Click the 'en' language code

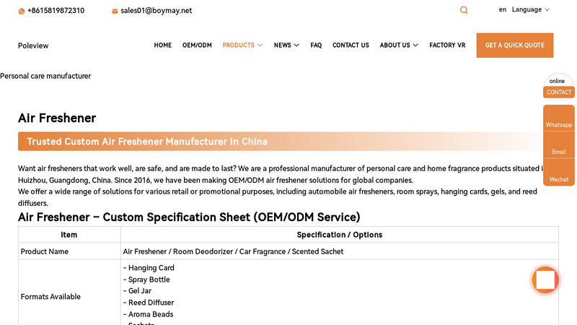502,9
